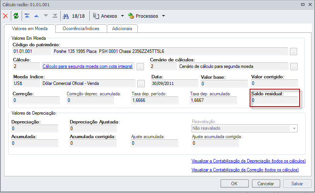Image resolution: width=315 pixels, height=193 pixels.
Task: Click the Cenário de cálculos number field
Action: [163, 66]
